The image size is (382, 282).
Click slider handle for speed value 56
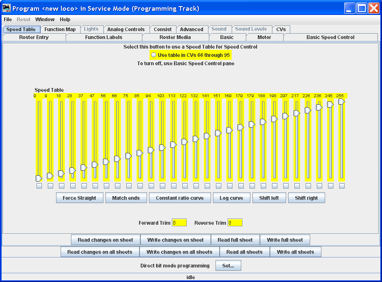tap(106, 162)
